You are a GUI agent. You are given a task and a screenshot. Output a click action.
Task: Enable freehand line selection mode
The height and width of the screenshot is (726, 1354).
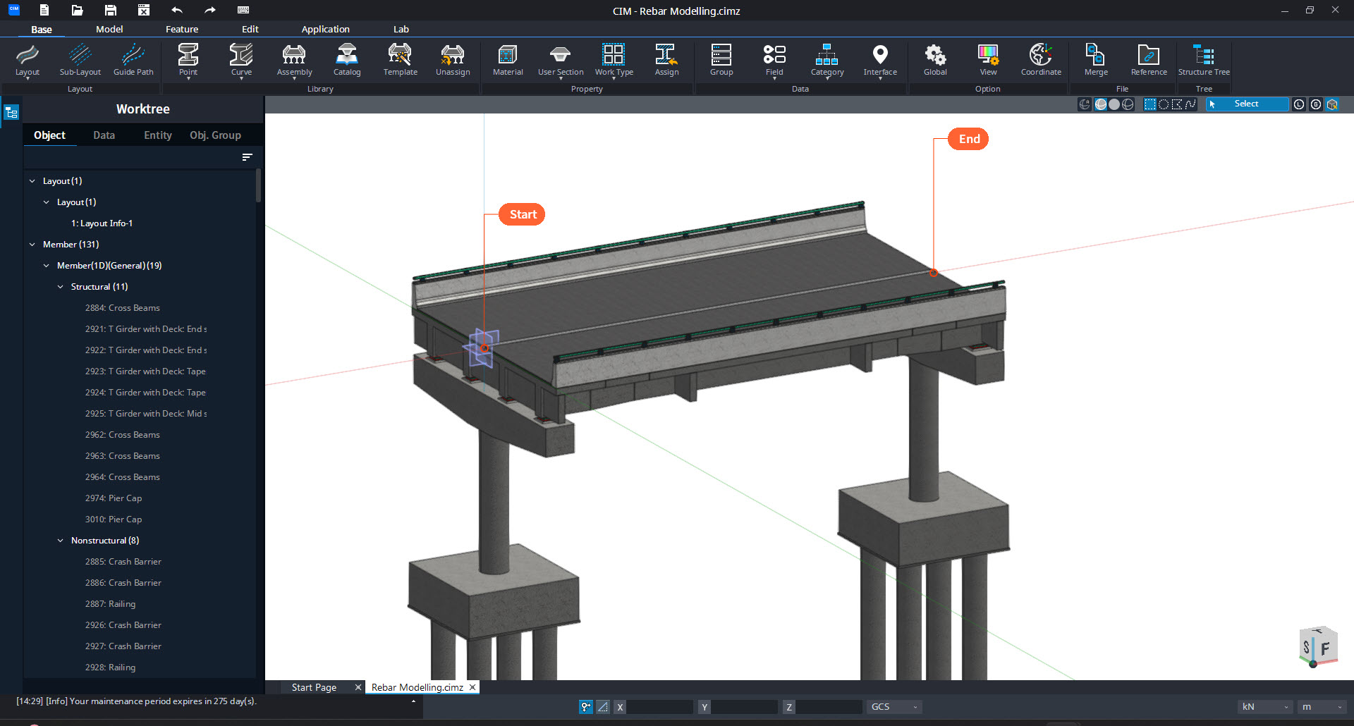[x=1190, y=104]
